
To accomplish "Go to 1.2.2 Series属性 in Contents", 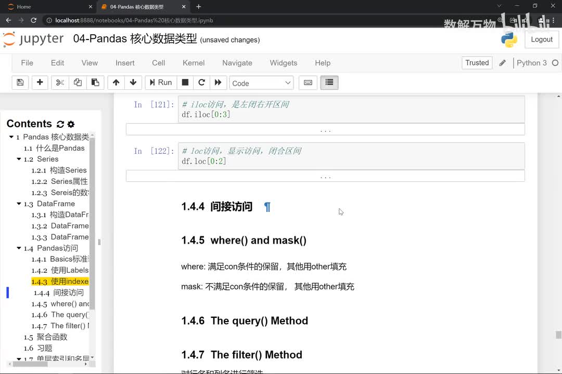I will (59, 181).
